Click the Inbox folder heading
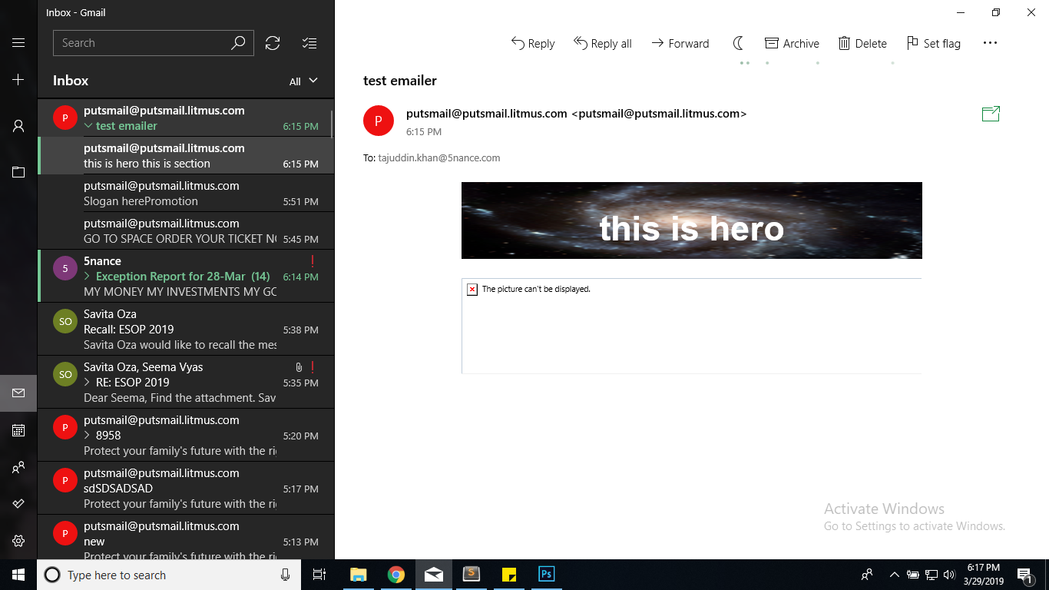 (x=71, y=81)
